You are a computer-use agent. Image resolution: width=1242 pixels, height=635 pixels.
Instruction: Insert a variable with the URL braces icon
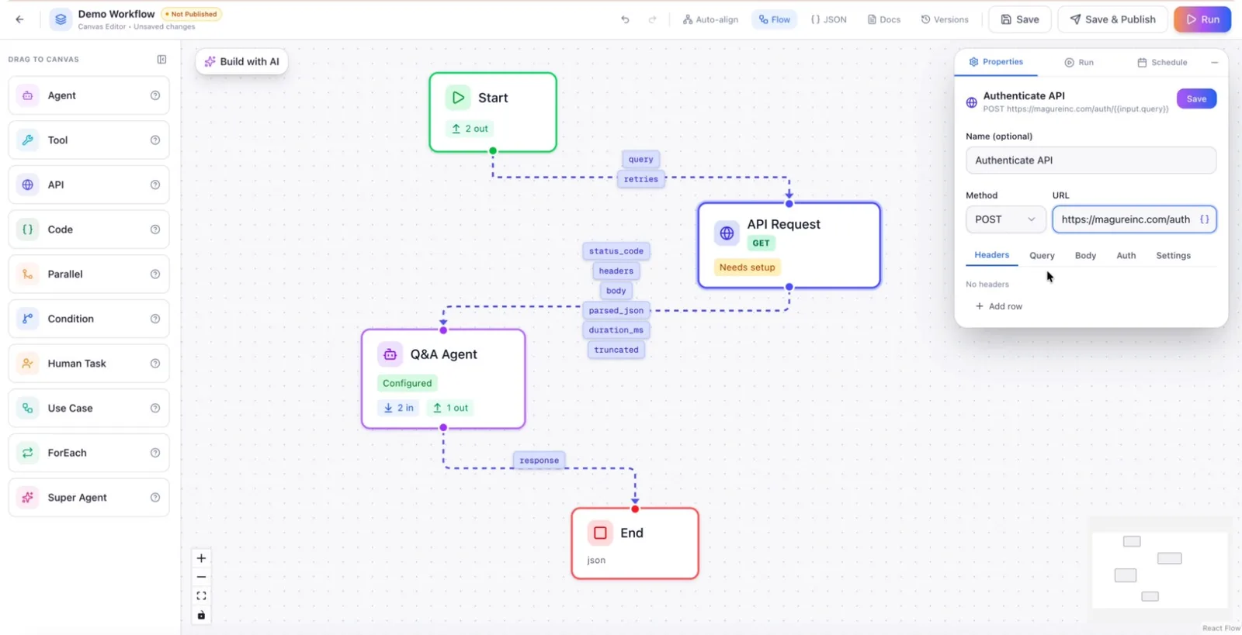(1204, 219)
